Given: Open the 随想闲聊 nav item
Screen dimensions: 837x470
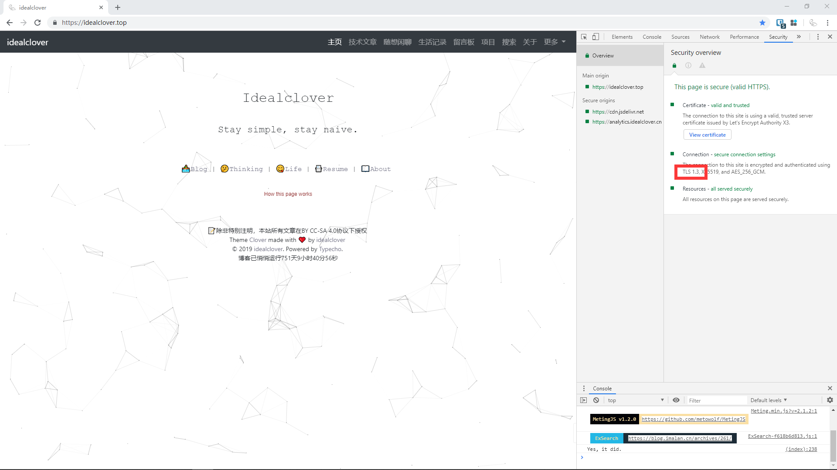Looking at the screenshot, I should tap(397, 42).
